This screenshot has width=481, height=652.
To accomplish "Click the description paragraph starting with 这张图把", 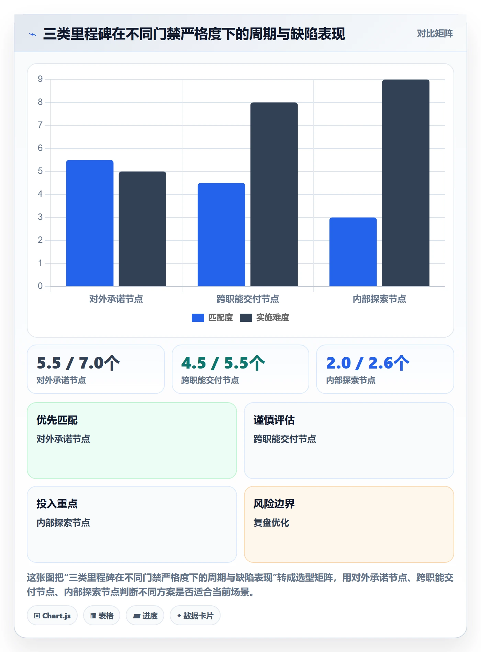I will [x=240, y=585].
